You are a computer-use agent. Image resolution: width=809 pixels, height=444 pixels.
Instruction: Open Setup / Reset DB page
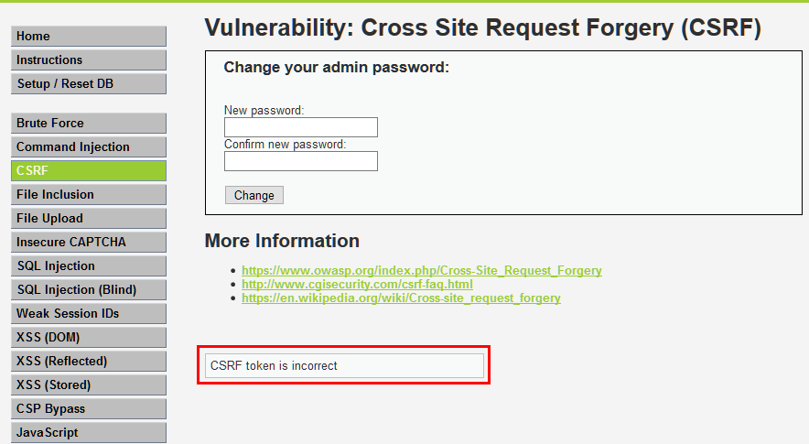point(89,84)
